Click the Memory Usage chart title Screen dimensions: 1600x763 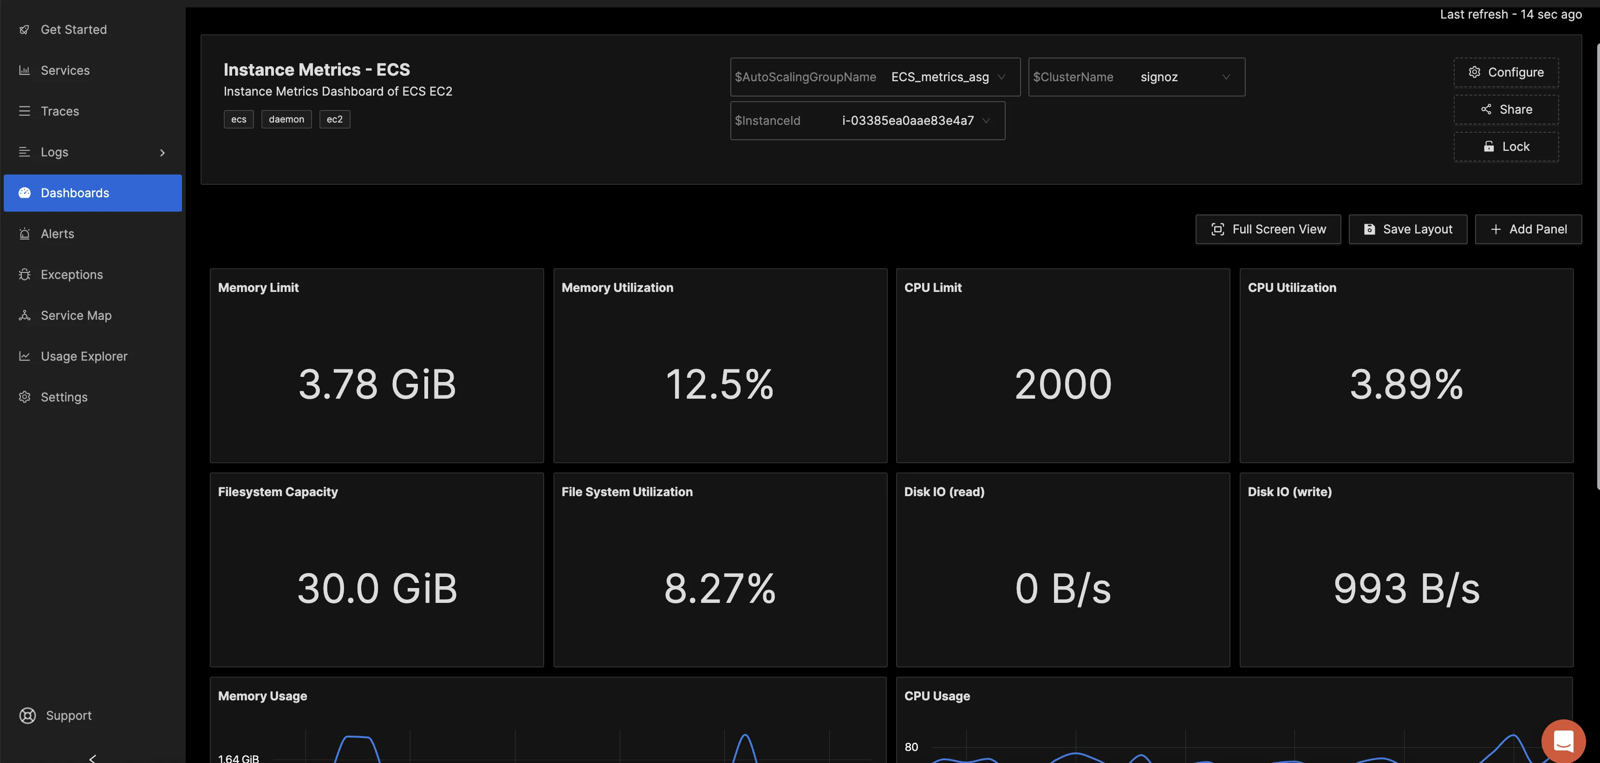click(x=262, y=697)
